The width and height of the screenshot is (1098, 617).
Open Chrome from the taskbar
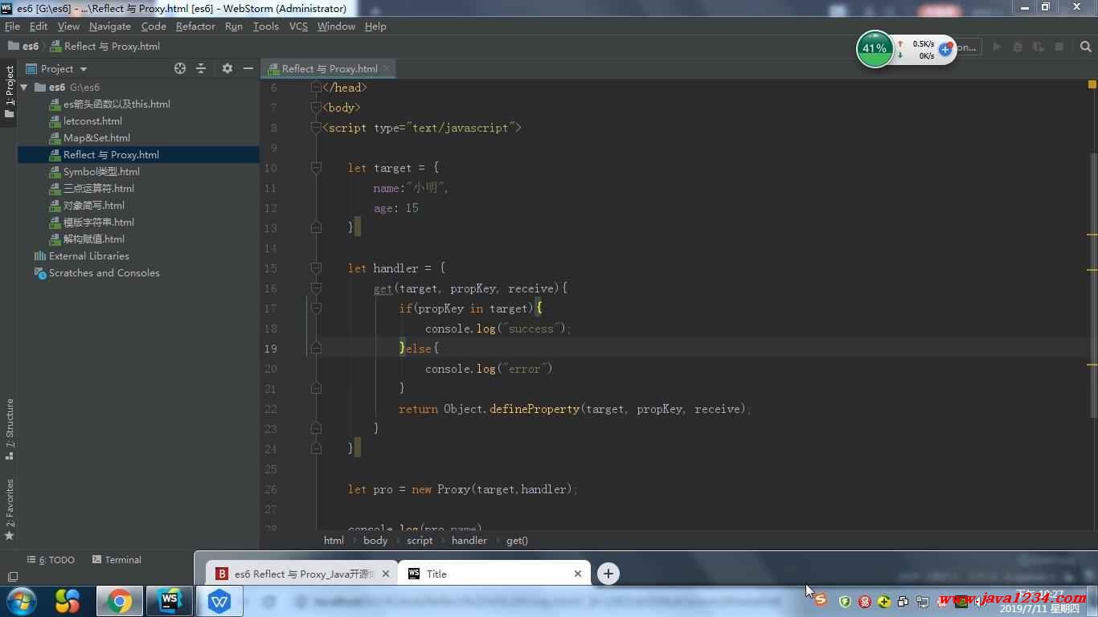(x=119, y=601)
